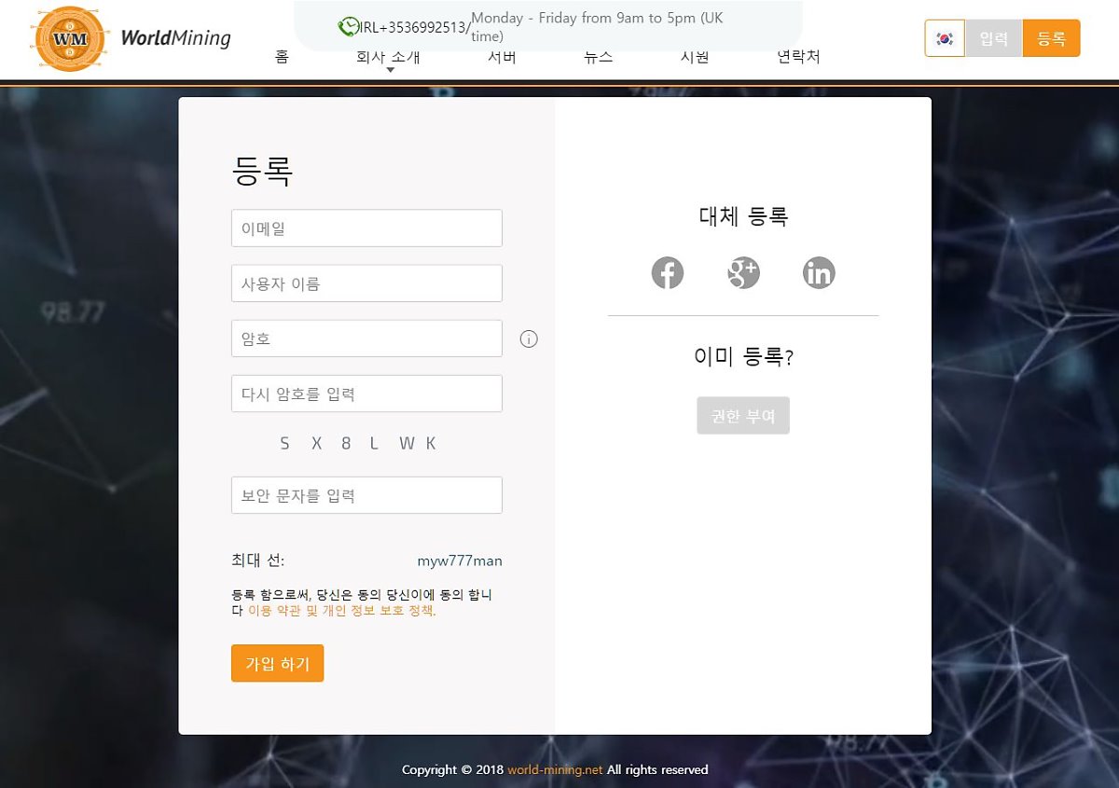1119x788 pixels.
Task: Register with the LinkedIn icon
Action: point(819,273)
